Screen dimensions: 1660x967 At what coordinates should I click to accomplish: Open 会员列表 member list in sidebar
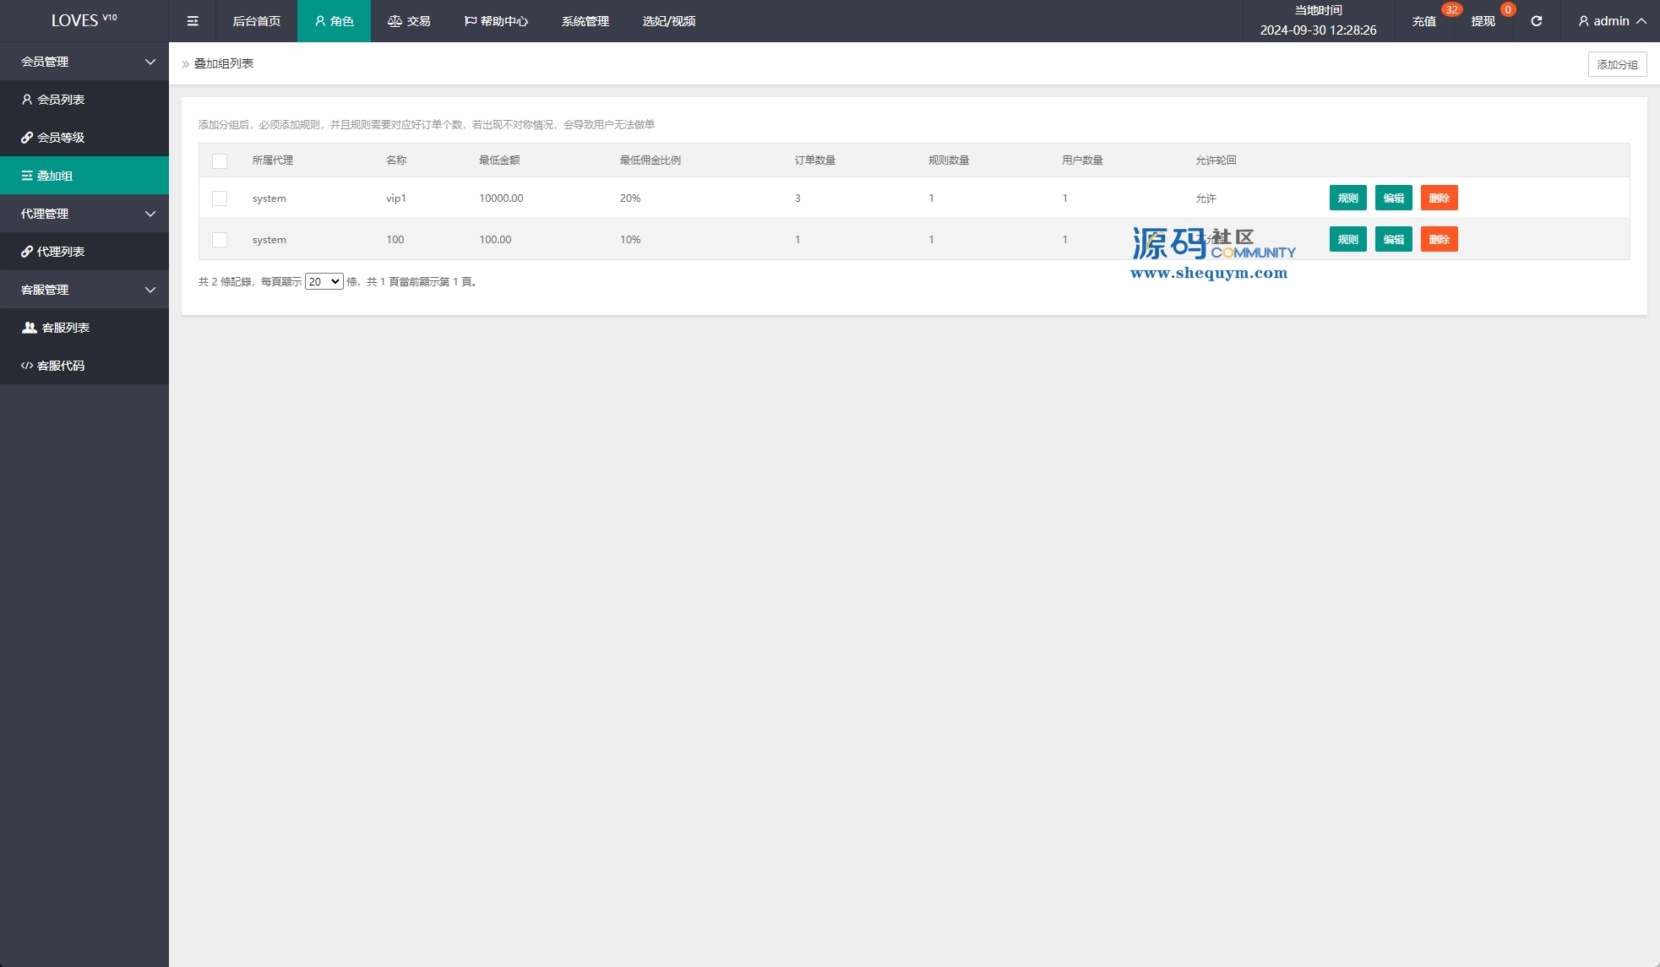(x=61, y=100)
